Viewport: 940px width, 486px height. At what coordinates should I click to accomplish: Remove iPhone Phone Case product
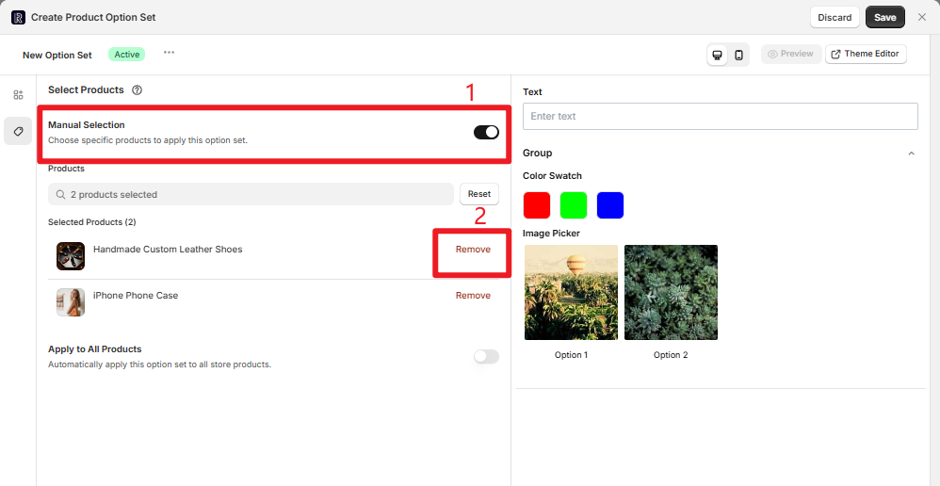[x=473, y=296]
